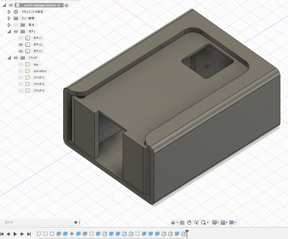Hide the ボディ folder with eye icon
Viewport: 288px width, 239px height.
(16, 32)
